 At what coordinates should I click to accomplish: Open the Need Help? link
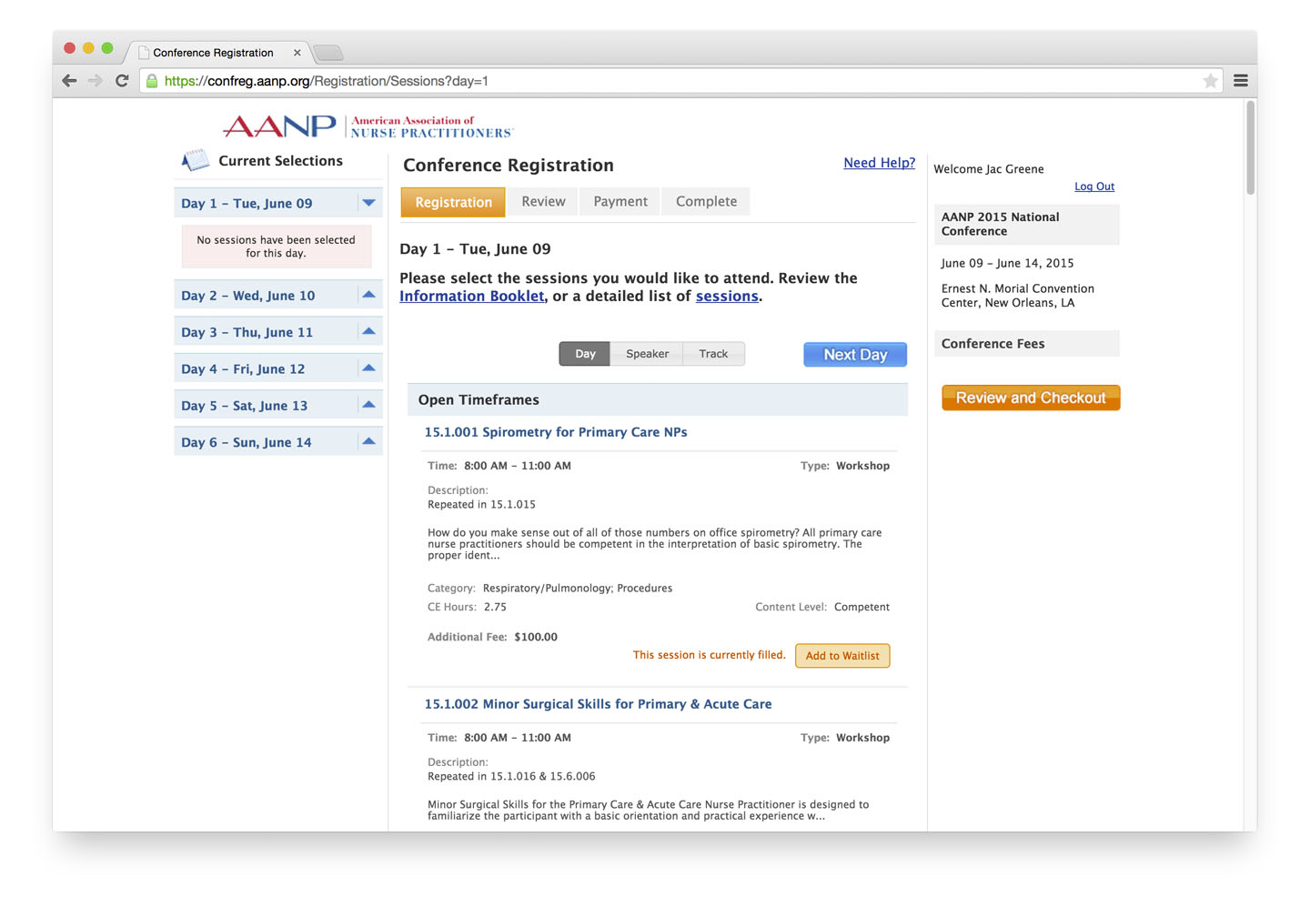pyautogui.click(x=879, y=163)
